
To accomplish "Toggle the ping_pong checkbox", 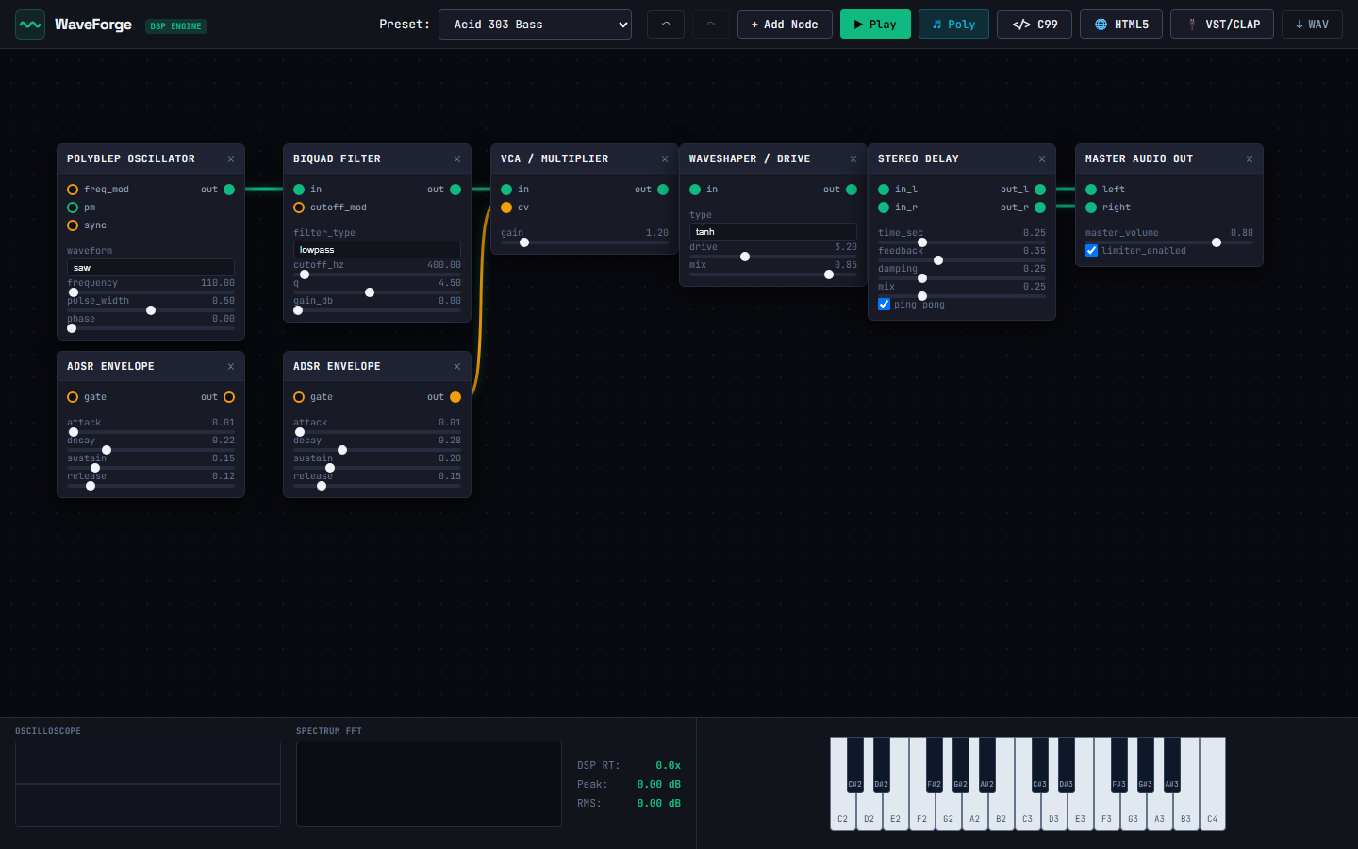I will point(885,305).
